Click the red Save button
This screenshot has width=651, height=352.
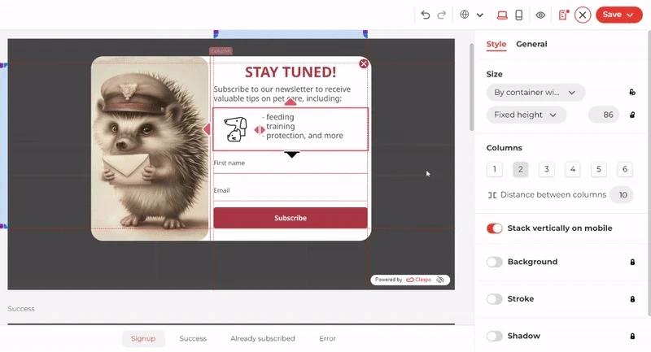(x=618, y=15)
